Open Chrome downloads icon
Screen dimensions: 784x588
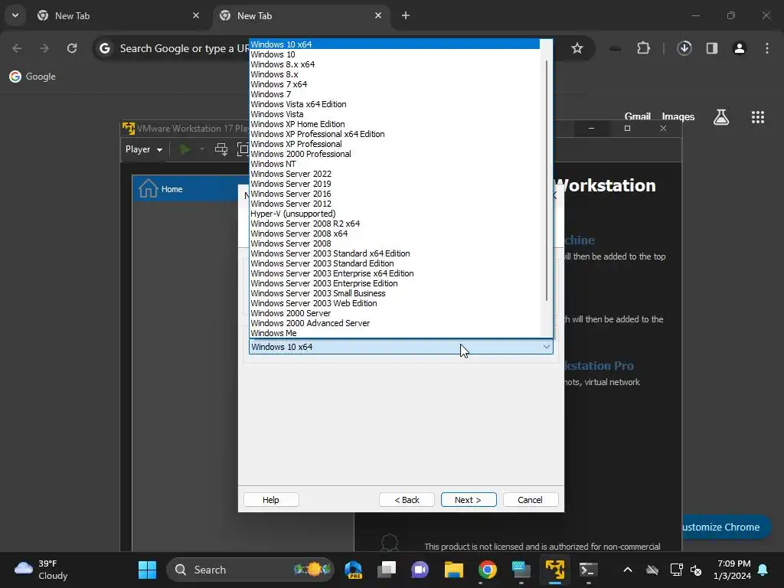tap(684, 48)
